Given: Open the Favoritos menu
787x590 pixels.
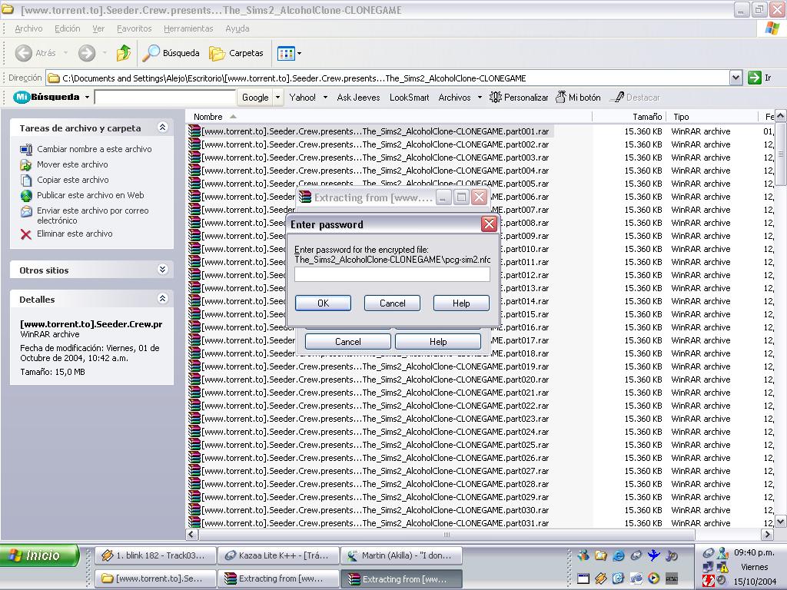Looking at the screenshot, I should pyautogui.click(x=134, y=28).
